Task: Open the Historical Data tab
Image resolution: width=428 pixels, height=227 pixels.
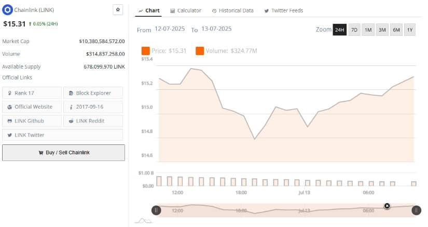Action: coord(232,11)
